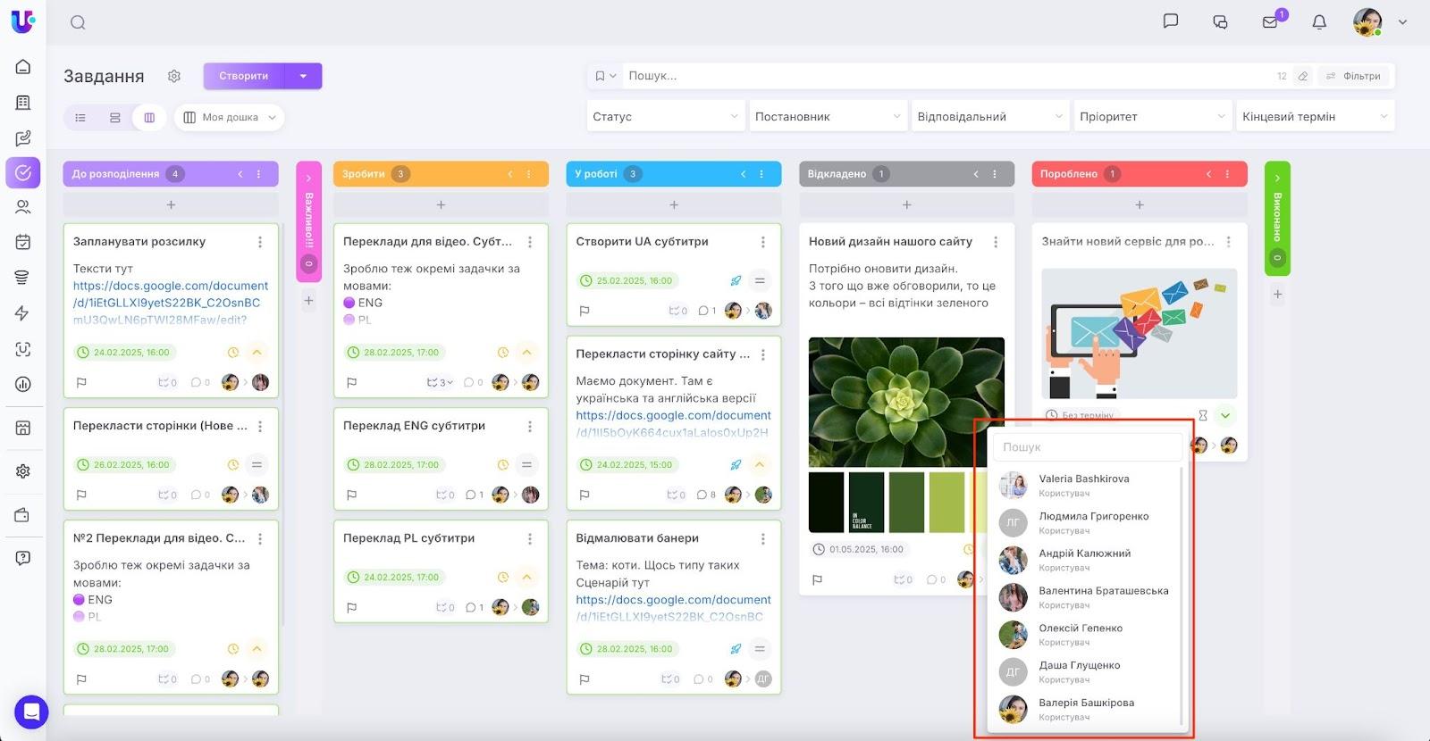
Task: Open the Пріоритет filter dropdown
Action: [1153, 116]
